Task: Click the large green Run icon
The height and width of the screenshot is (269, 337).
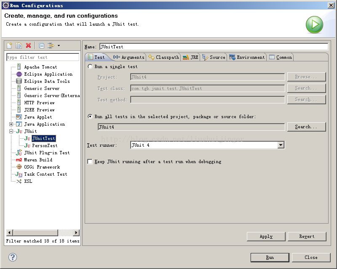Action: 314,24
